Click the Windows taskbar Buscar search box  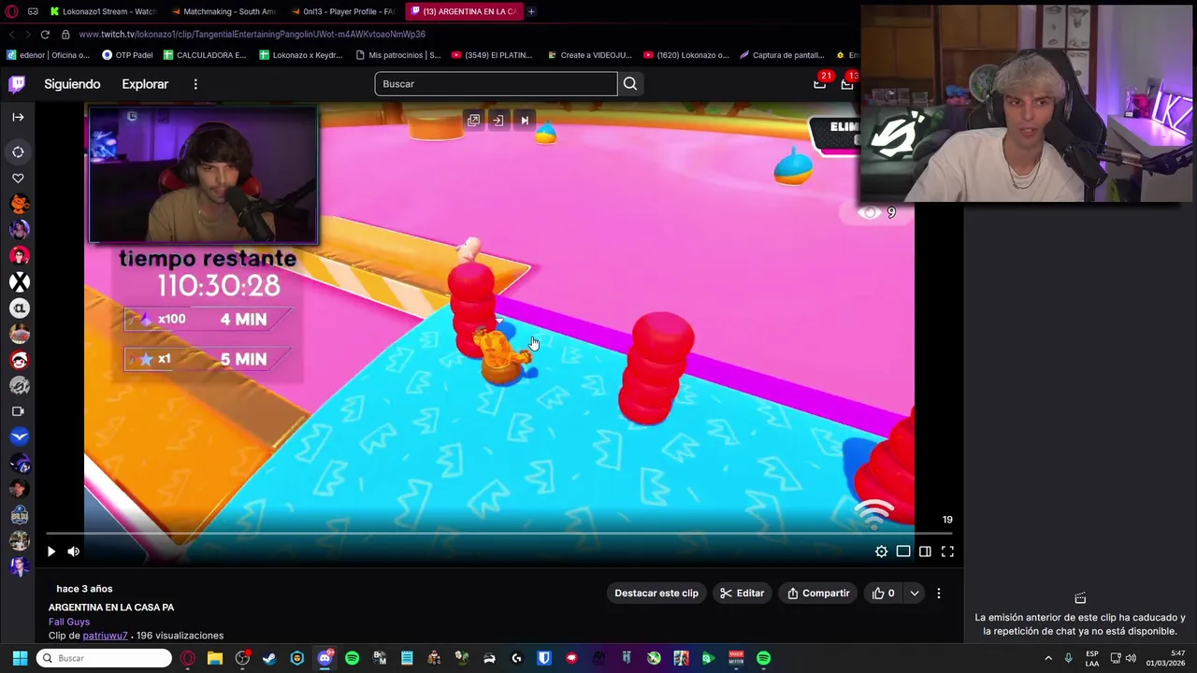104,658
